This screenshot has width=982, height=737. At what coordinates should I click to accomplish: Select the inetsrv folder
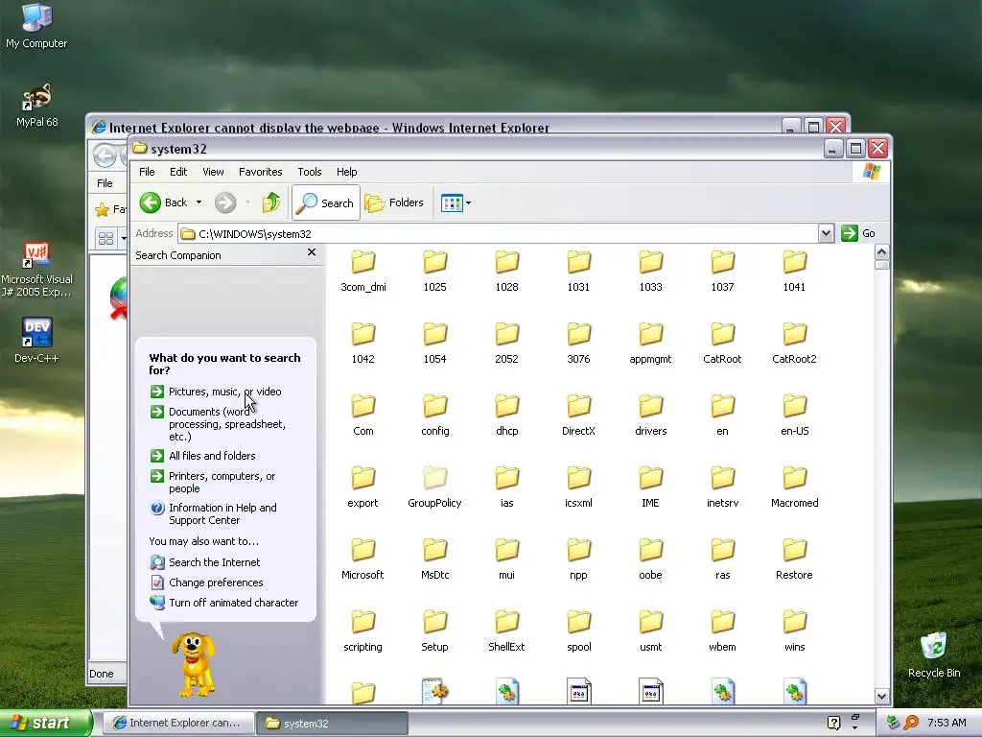point(722,488)
